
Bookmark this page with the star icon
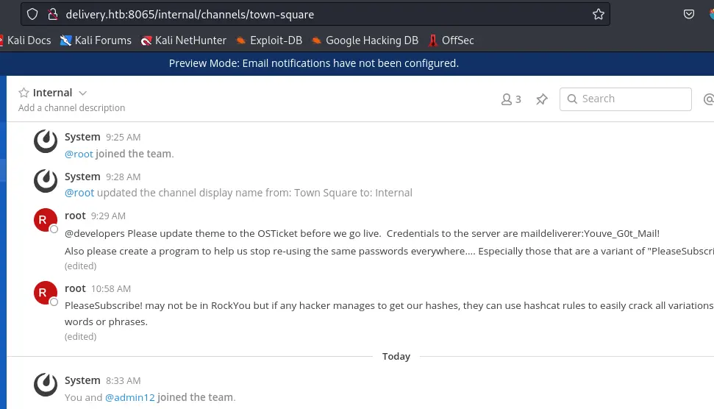(x=599, y=14)
